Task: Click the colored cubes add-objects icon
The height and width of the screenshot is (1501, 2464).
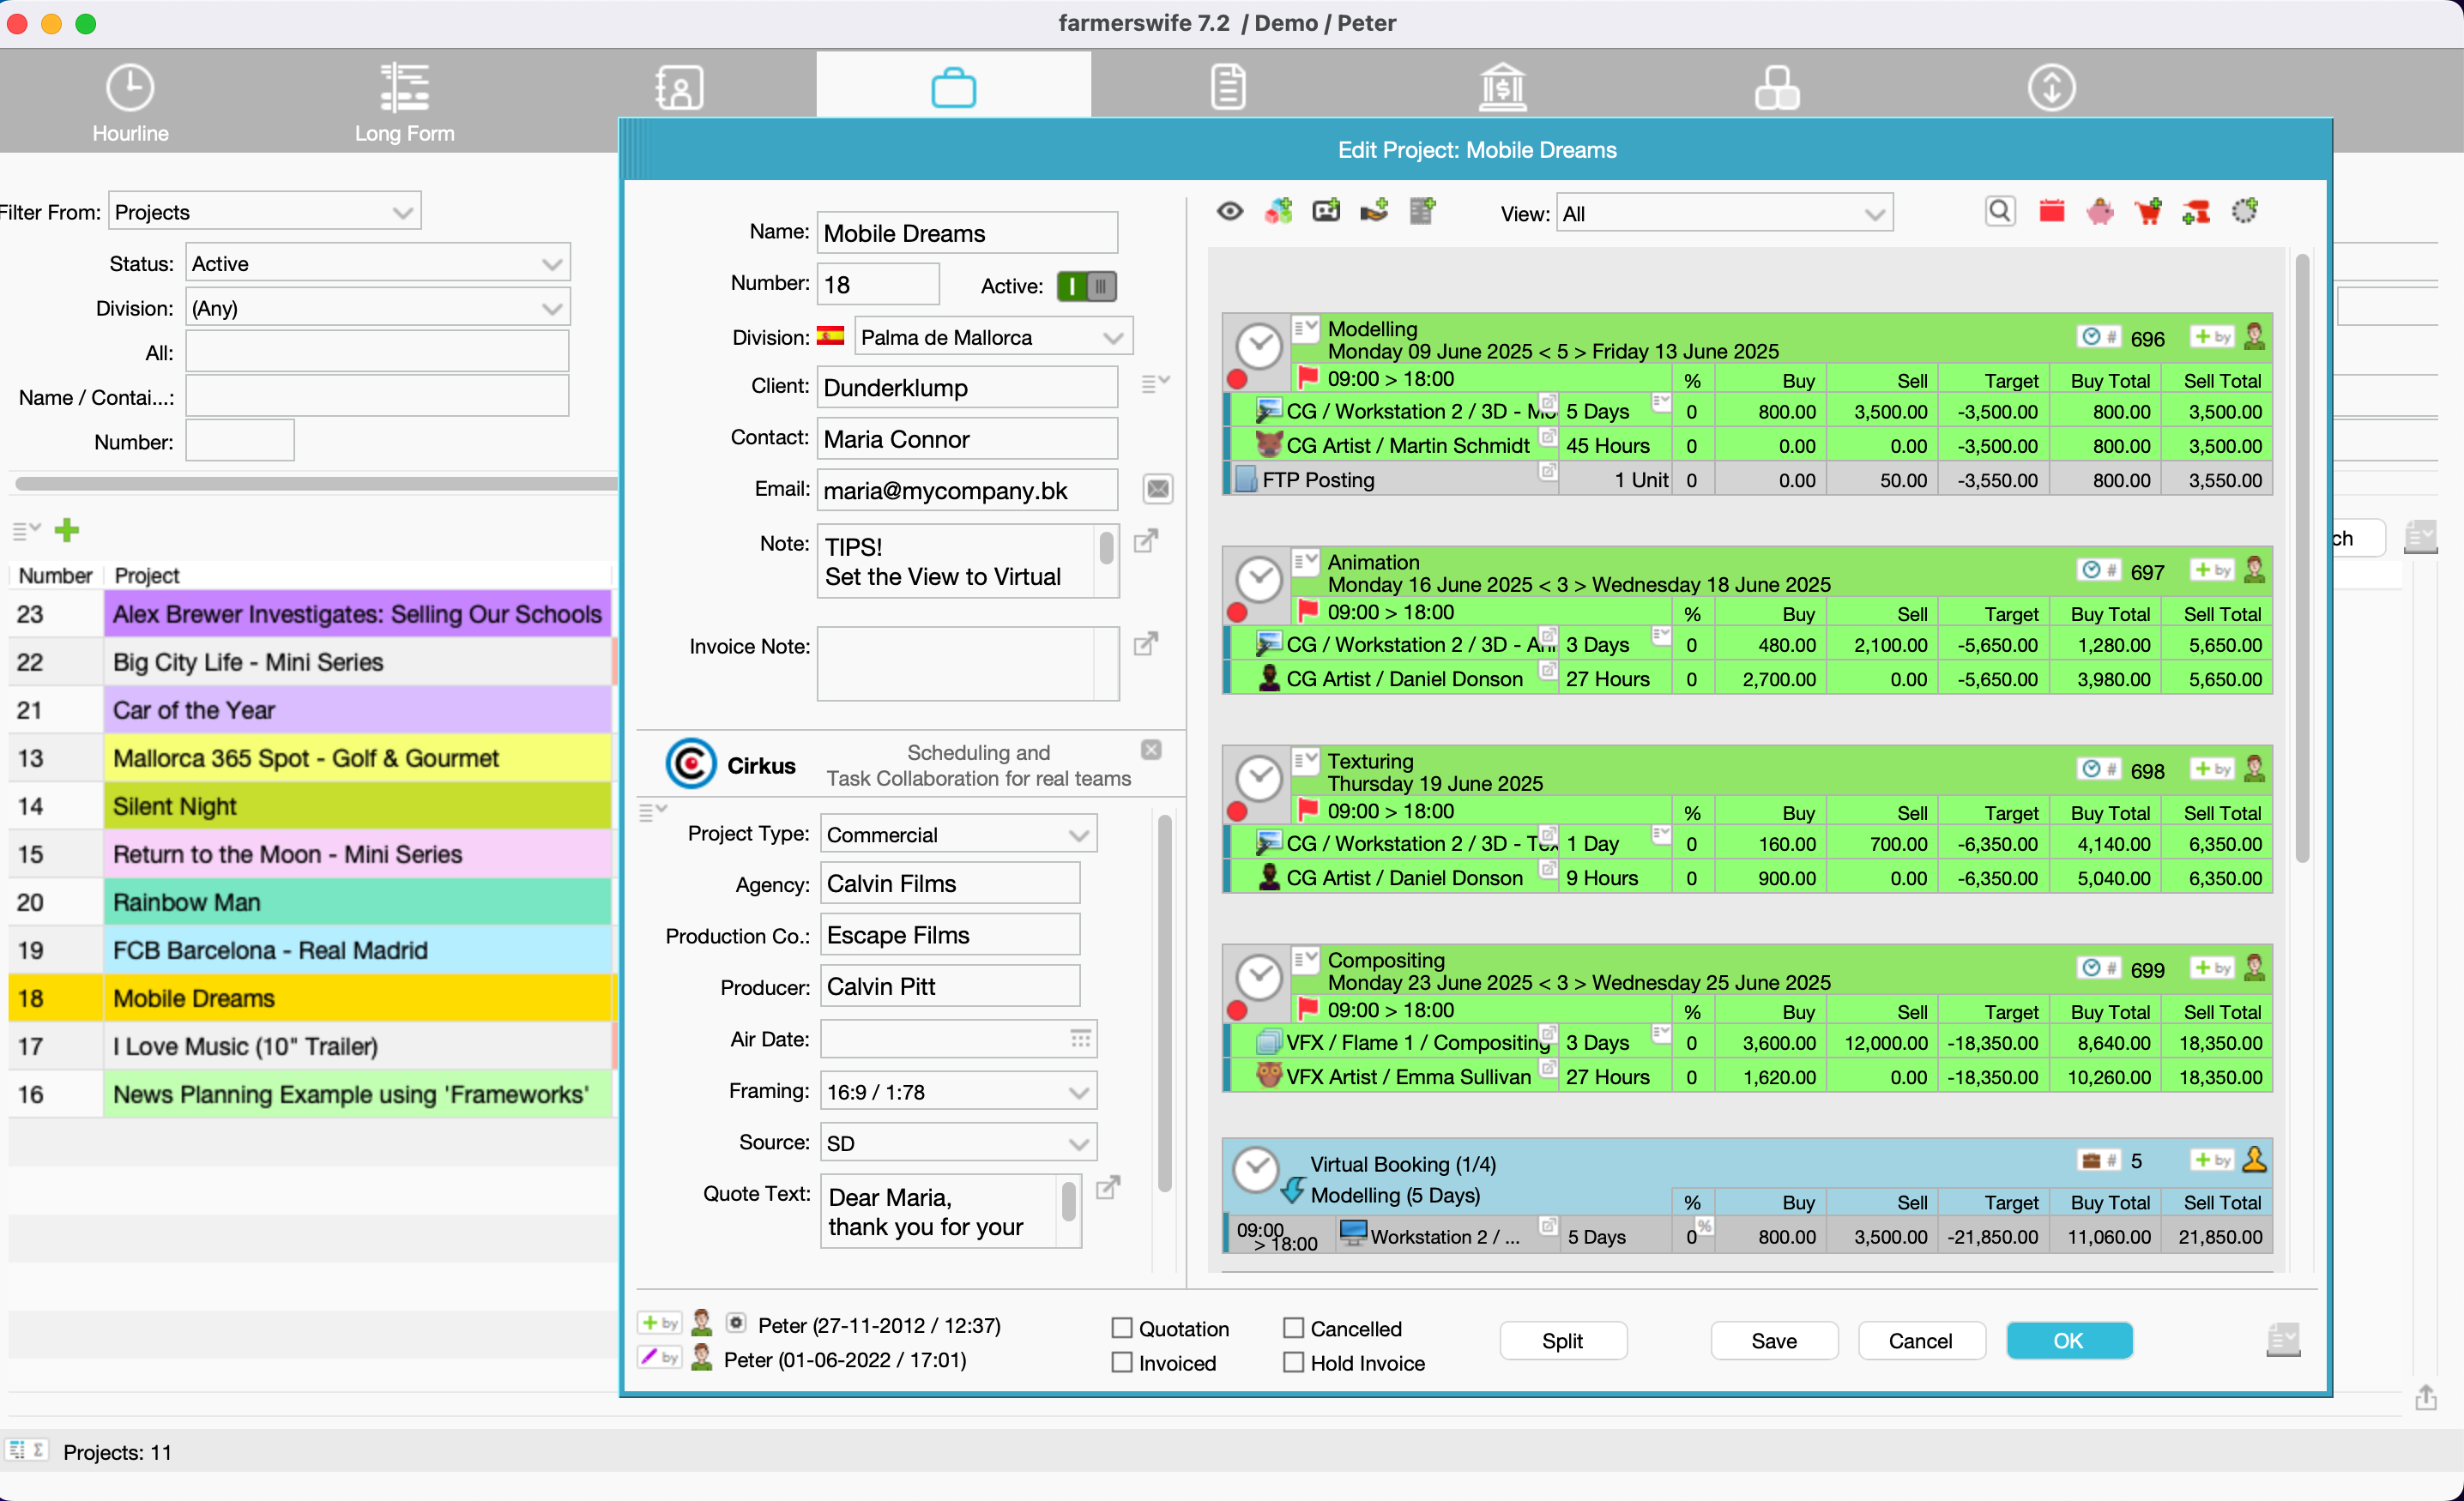Action: click(1278, 211)
